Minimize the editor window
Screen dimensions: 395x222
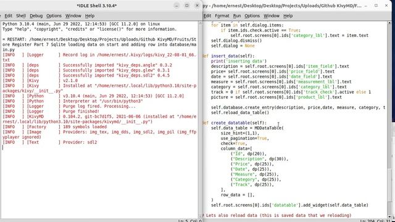tap(366, 6)
